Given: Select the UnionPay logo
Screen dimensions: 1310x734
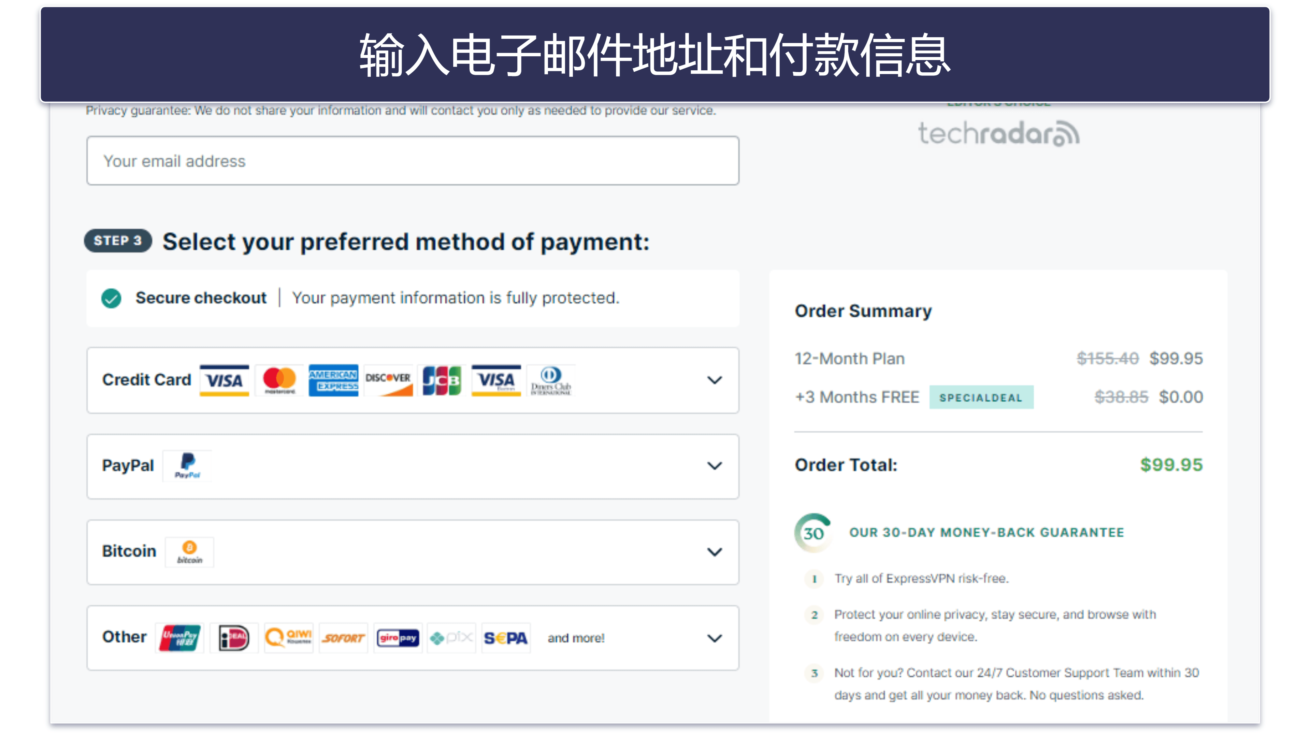Looking at the screenshot, I should (x=179, y=638).
